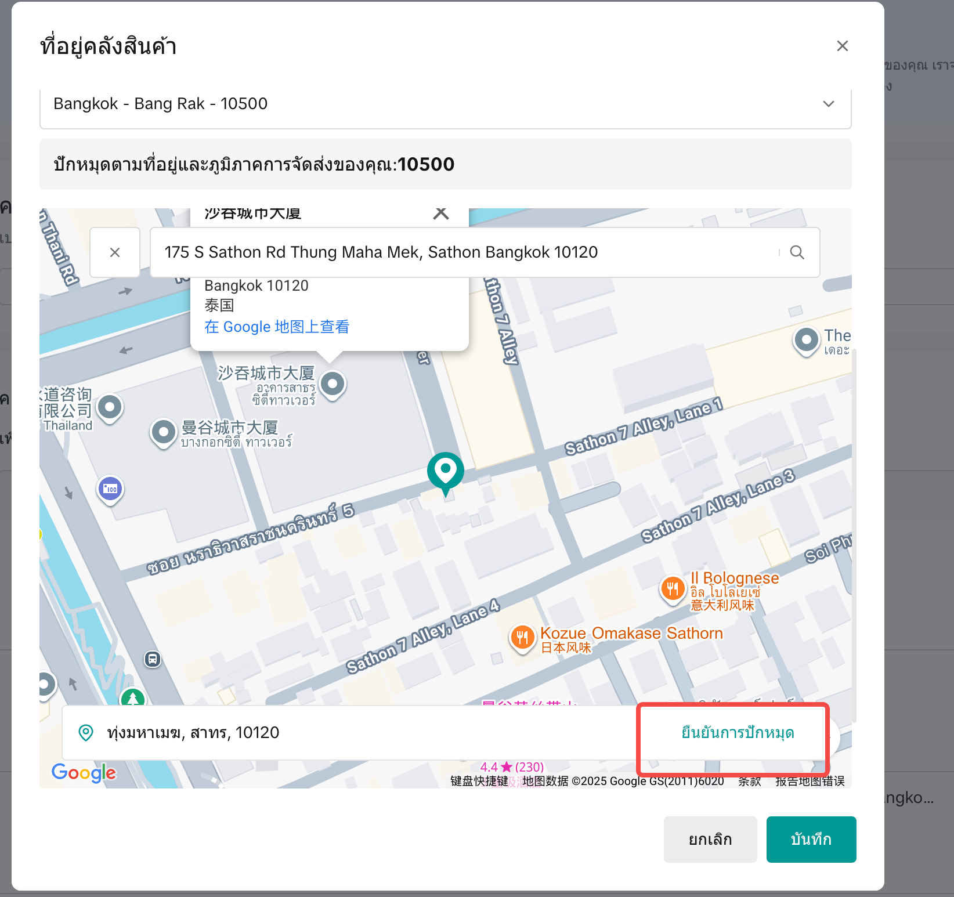The image size is (954, 897).
Task: Click the Kozue Omakase Sathorn label
Action: point(631,633)
